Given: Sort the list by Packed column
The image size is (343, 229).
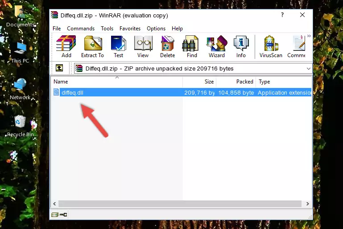Looking at the screenshot, I should pos(236,82).
